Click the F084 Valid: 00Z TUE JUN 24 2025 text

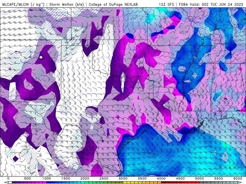pos(211,4)
